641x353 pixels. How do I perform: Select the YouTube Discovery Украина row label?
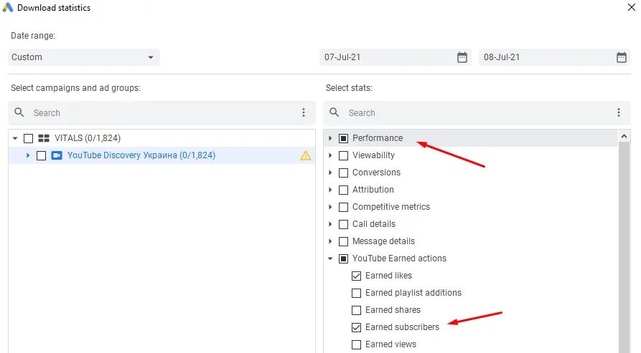[141, 155]
